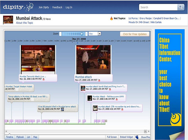Open the About this Topic link
Screen dimensions: 188x140
tap(25, 23)
